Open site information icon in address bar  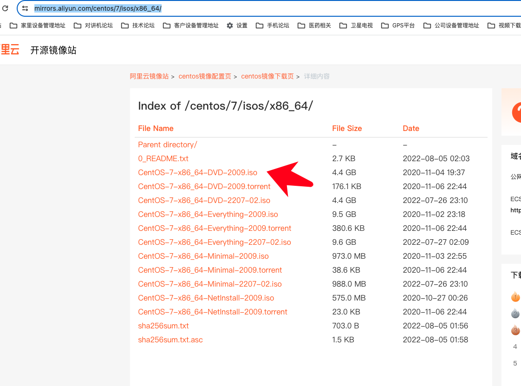[25, 9]
